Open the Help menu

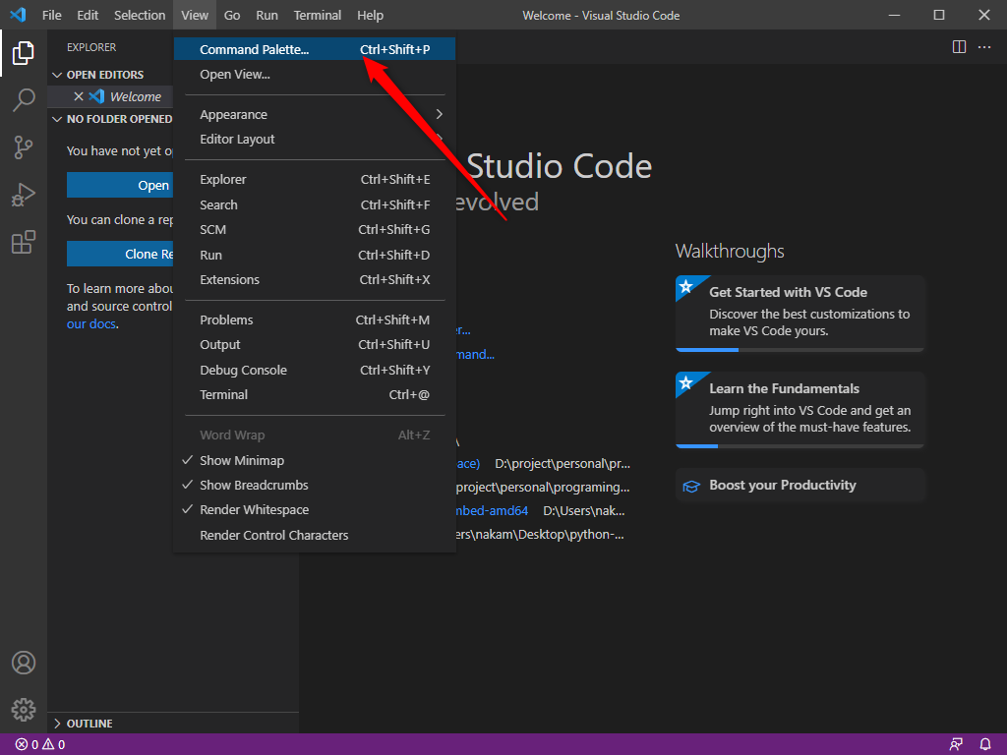(x=370, y=15)
